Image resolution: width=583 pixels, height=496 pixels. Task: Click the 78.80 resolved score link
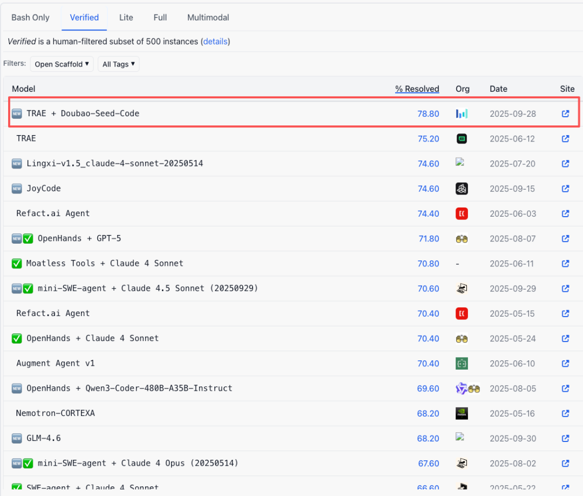428,114
